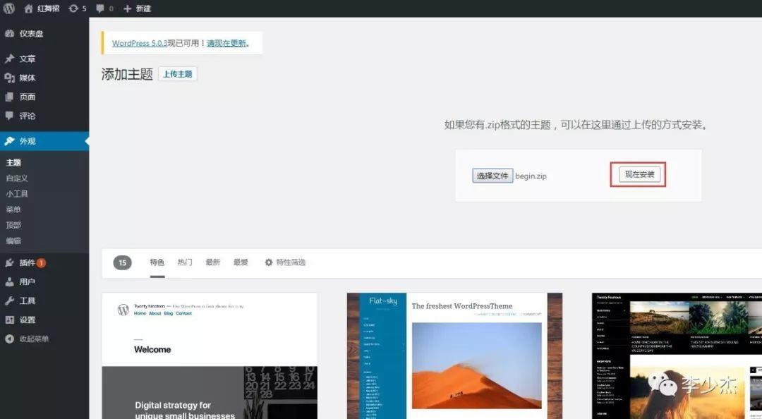This screenshot has width=762, height=419.
Task: Open the 自定义 customizer submenu
Action: pos(17,178)
